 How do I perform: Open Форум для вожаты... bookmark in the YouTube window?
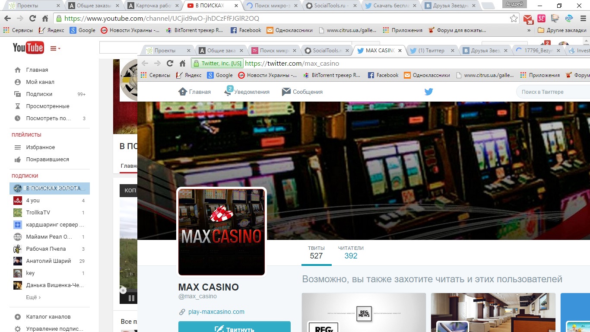[x=457, y=30]
